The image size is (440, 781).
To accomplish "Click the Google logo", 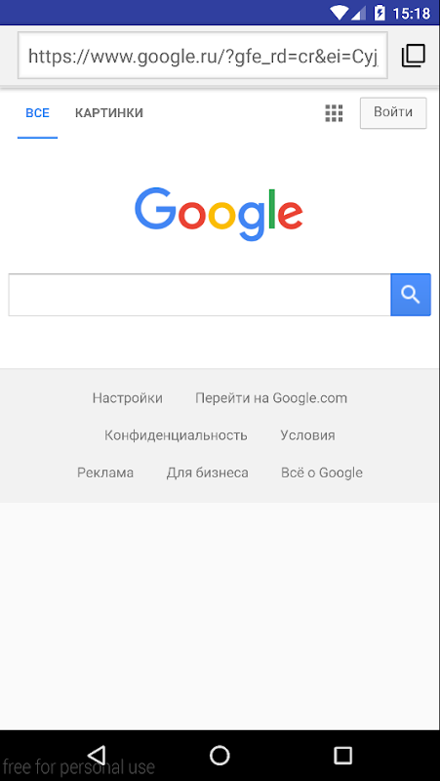I will [219, 214].
